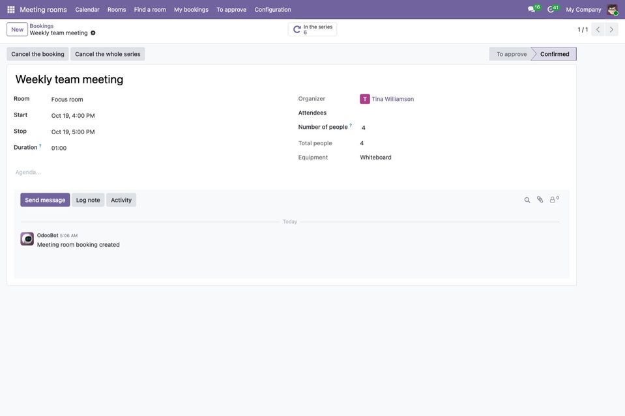This screenshot has width=625, height=416.
Task: Open the apps grid menu icon
Action: tap(11, 10)
